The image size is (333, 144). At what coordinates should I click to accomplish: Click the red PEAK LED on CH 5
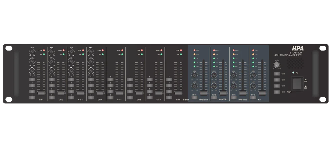pyautogui.click(x=122, y=50)
